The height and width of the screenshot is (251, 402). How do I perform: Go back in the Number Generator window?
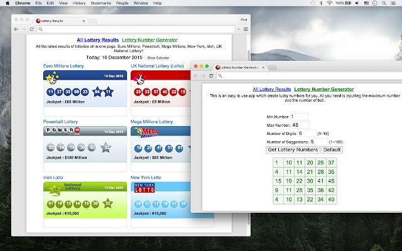(195, 76)
